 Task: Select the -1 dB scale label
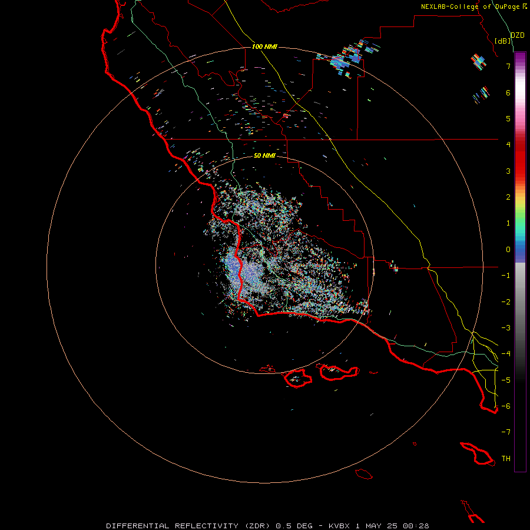(x=506, y=276)
